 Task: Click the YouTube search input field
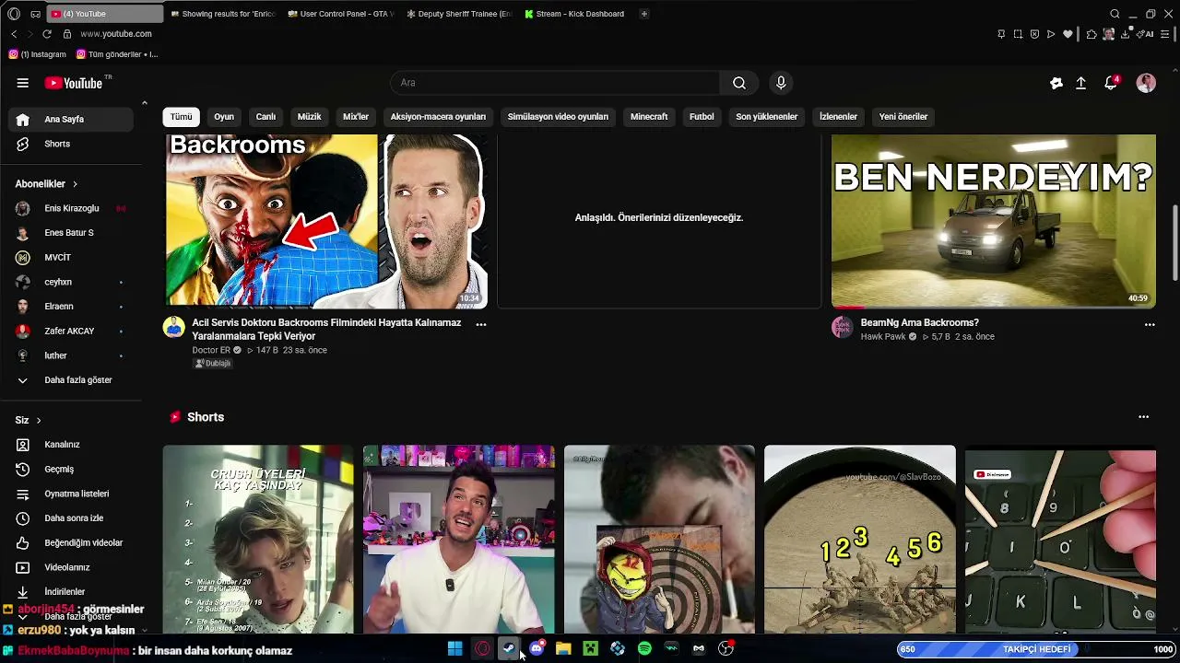click(x=555, y=83)
